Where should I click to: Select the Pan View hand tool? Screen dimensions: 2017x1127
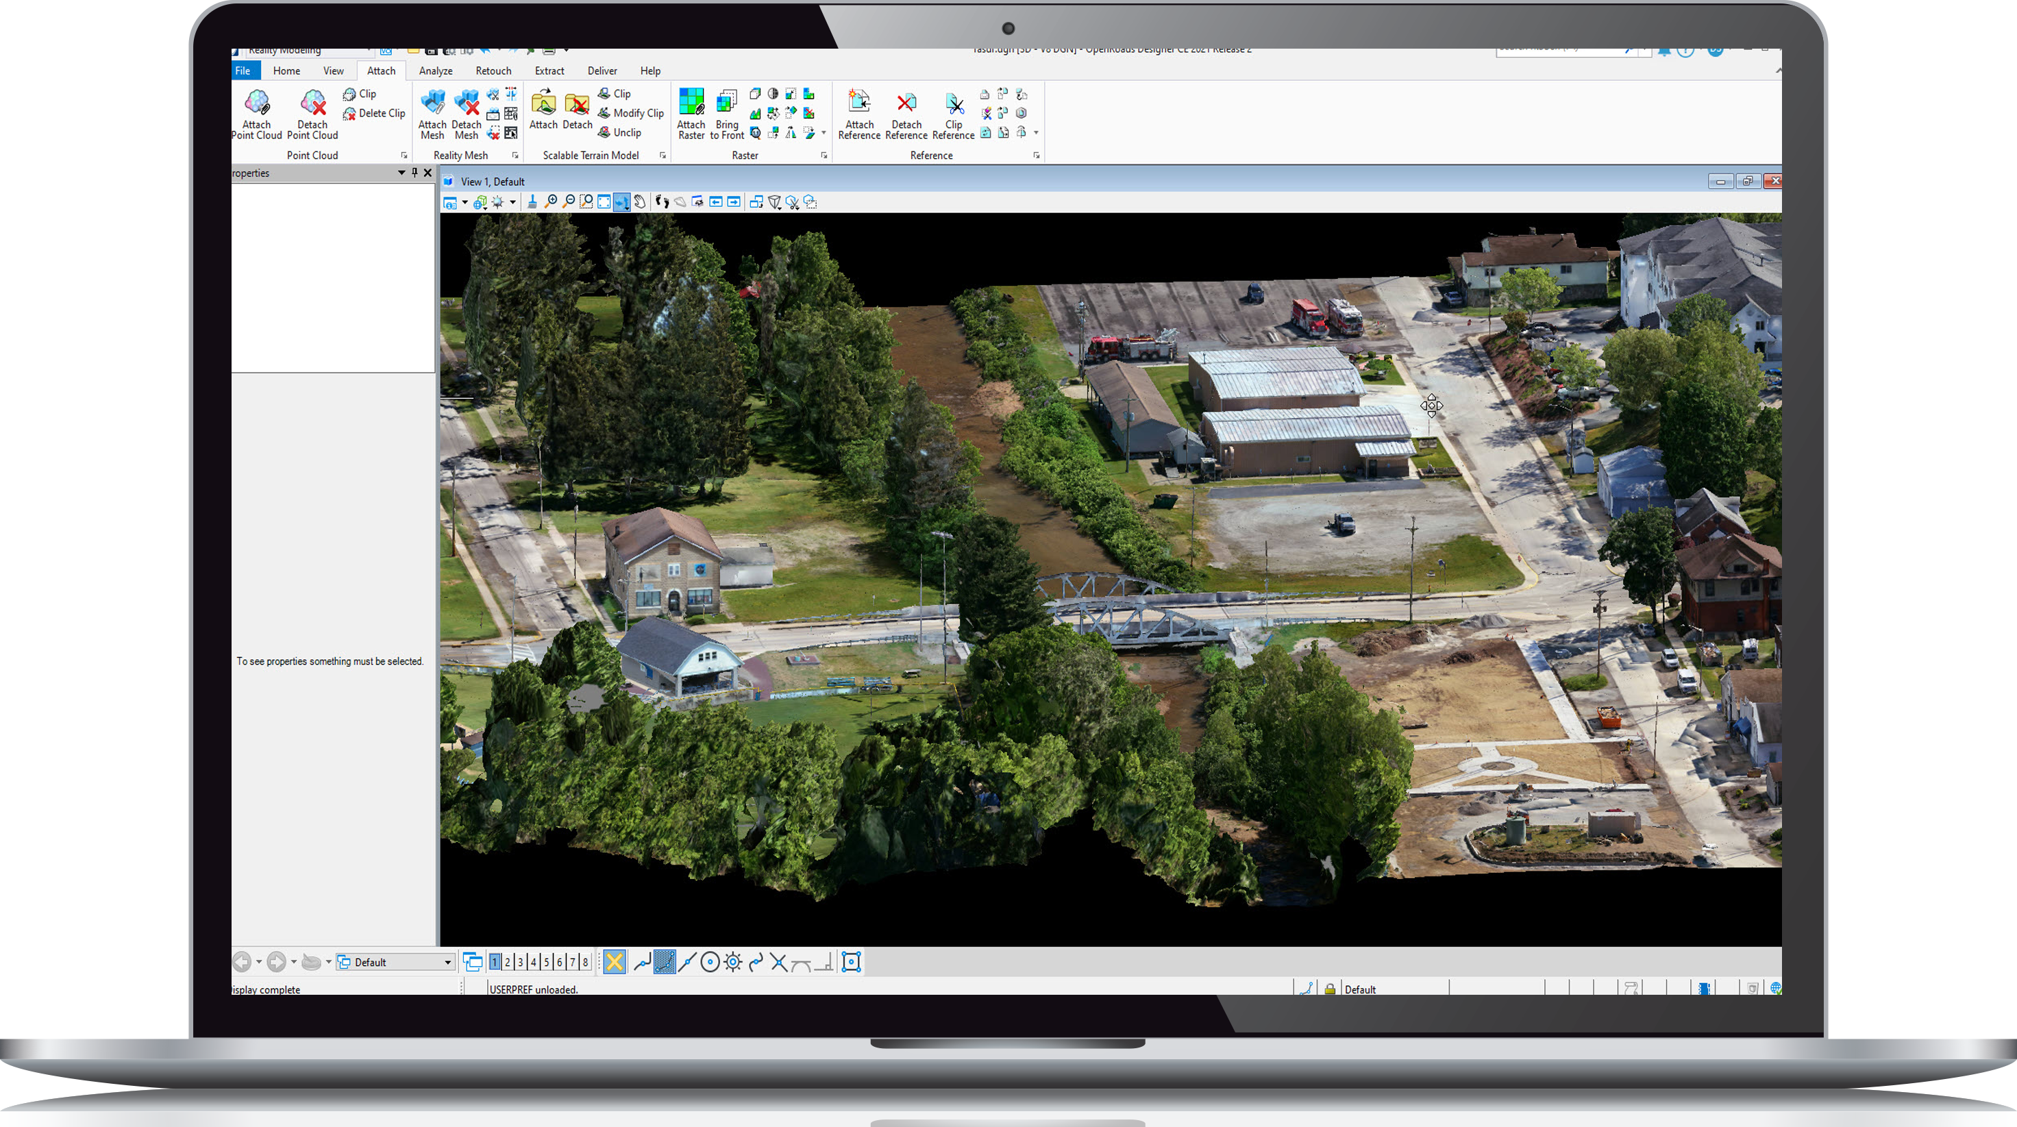click(640, 202)
